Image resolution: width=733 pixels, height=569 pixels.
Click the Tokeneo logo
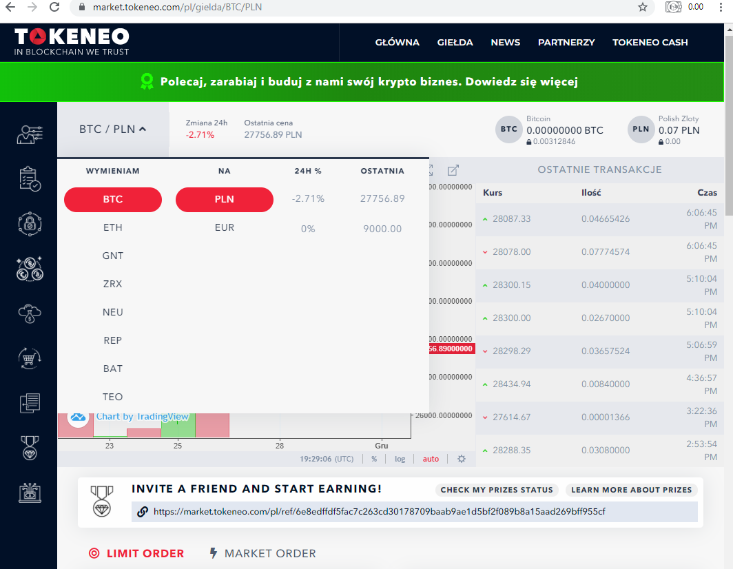[x=72, y=41]
